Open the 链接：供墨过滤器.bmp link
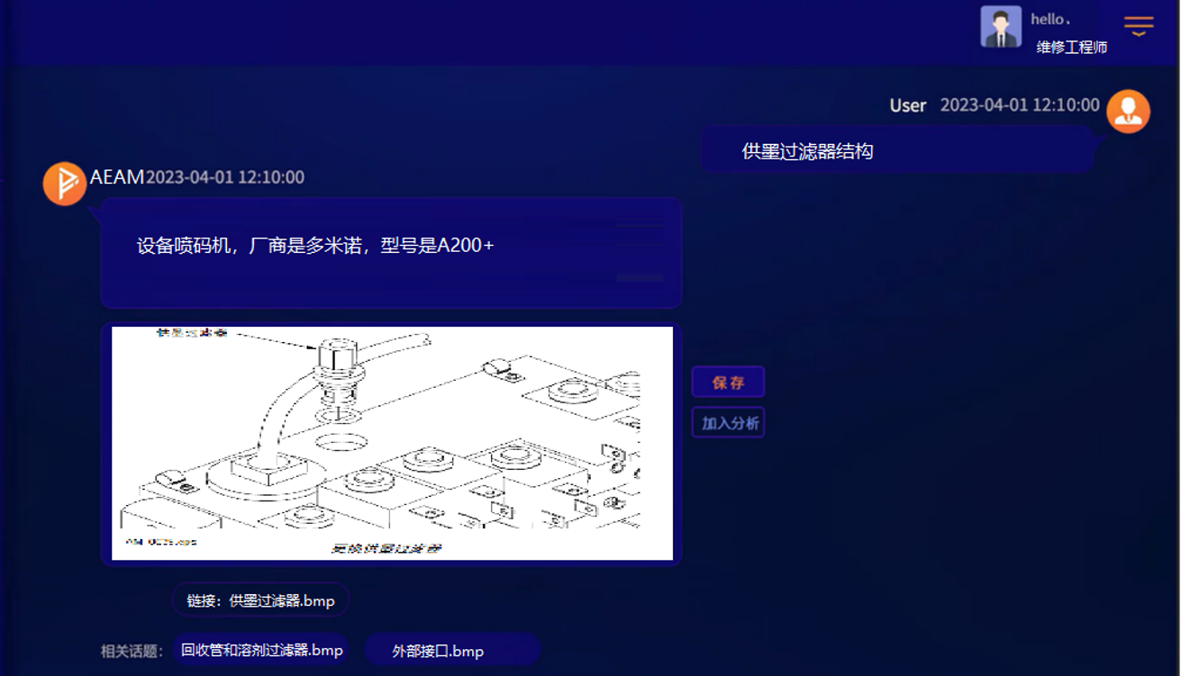1181x676 pixels. 260,600
